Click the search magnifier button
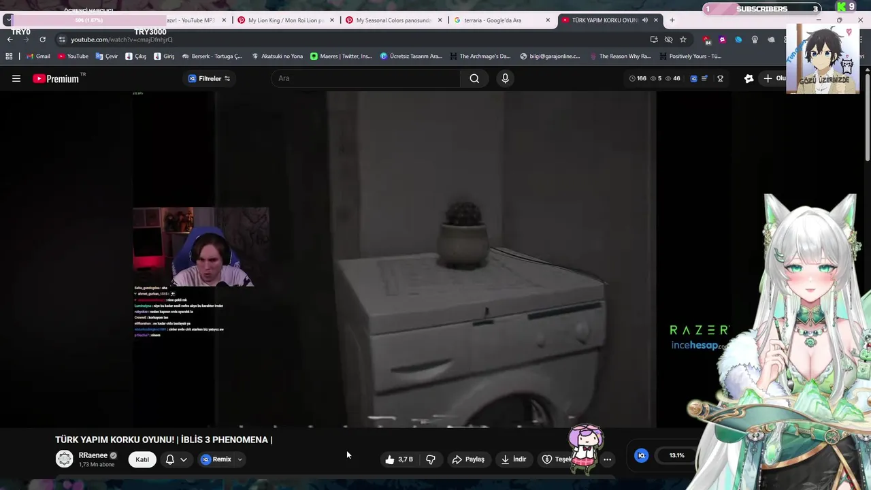The height and width of the screenshot is (490, 871). (x=474, y=78)
